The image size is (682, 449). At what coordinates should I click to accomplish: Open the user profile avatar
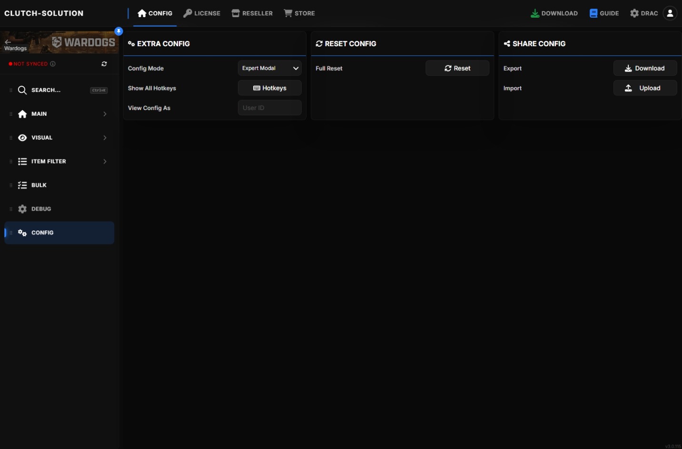670,13
